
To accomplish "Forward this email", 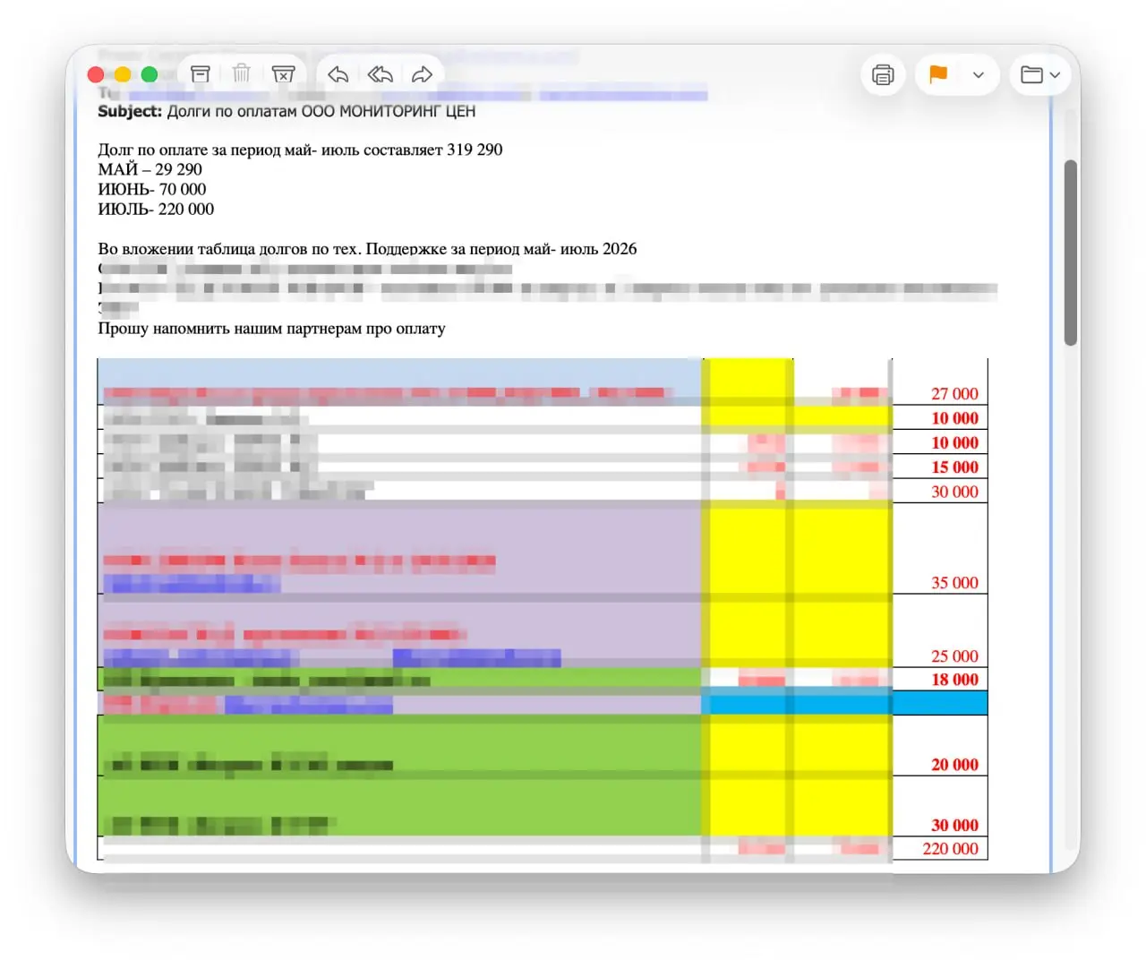I will 423,74.
